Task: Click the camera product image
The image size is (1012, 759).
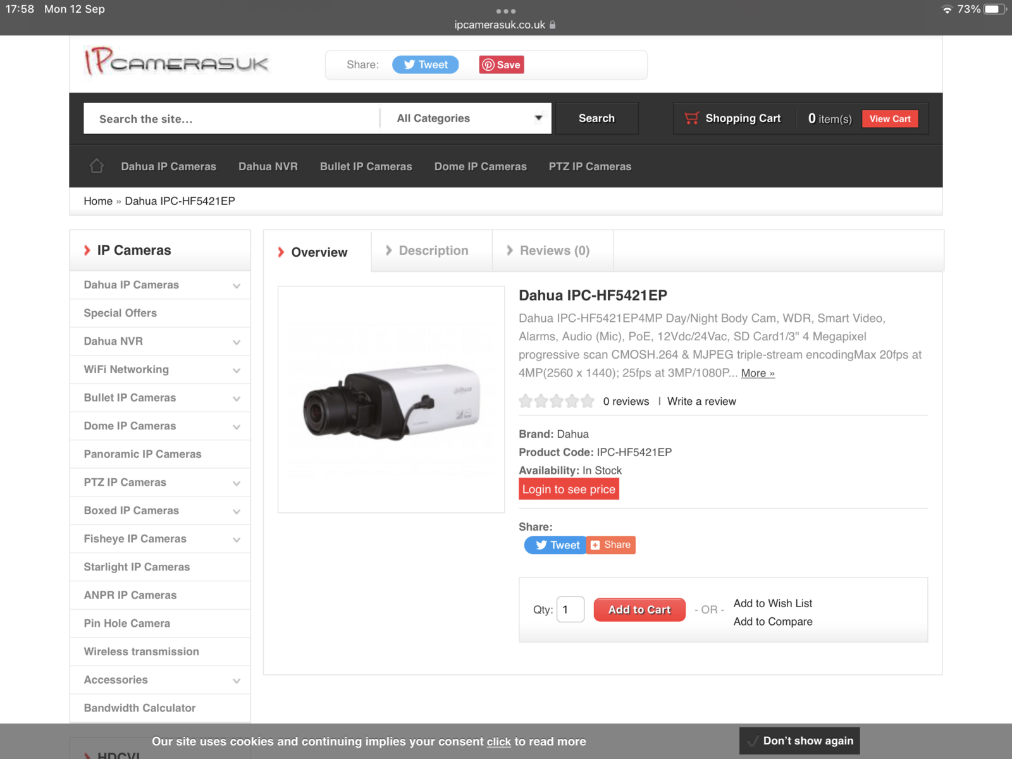Action: click(391, 400)
